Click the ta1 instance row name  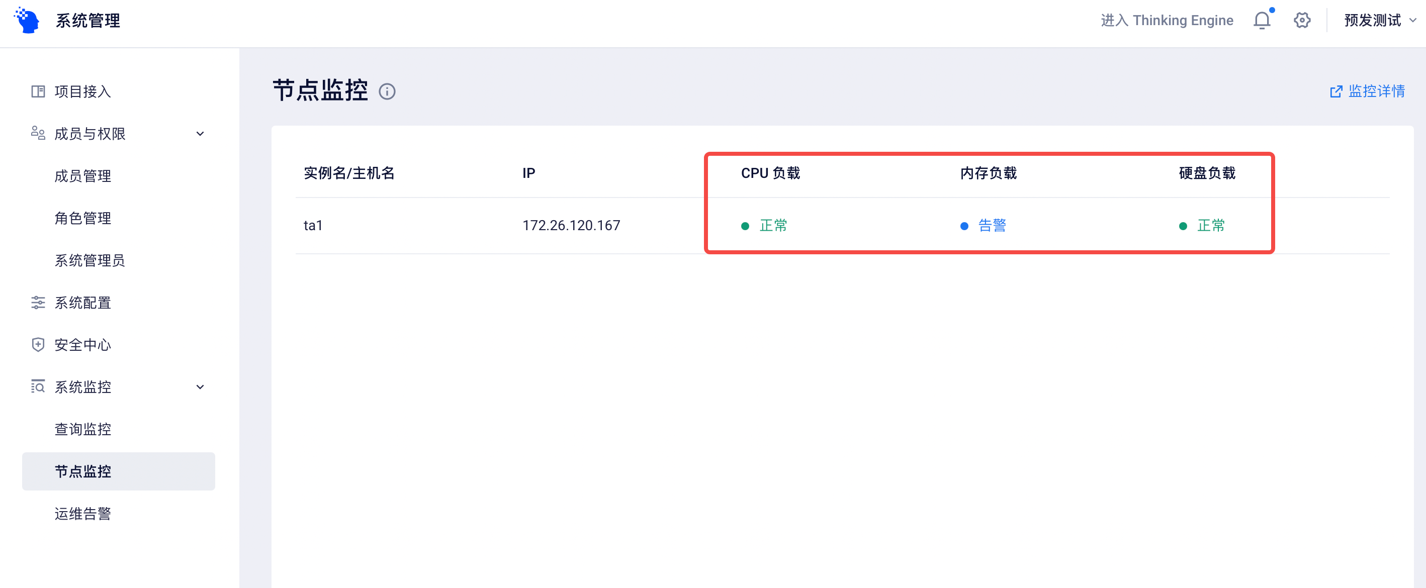313,226
